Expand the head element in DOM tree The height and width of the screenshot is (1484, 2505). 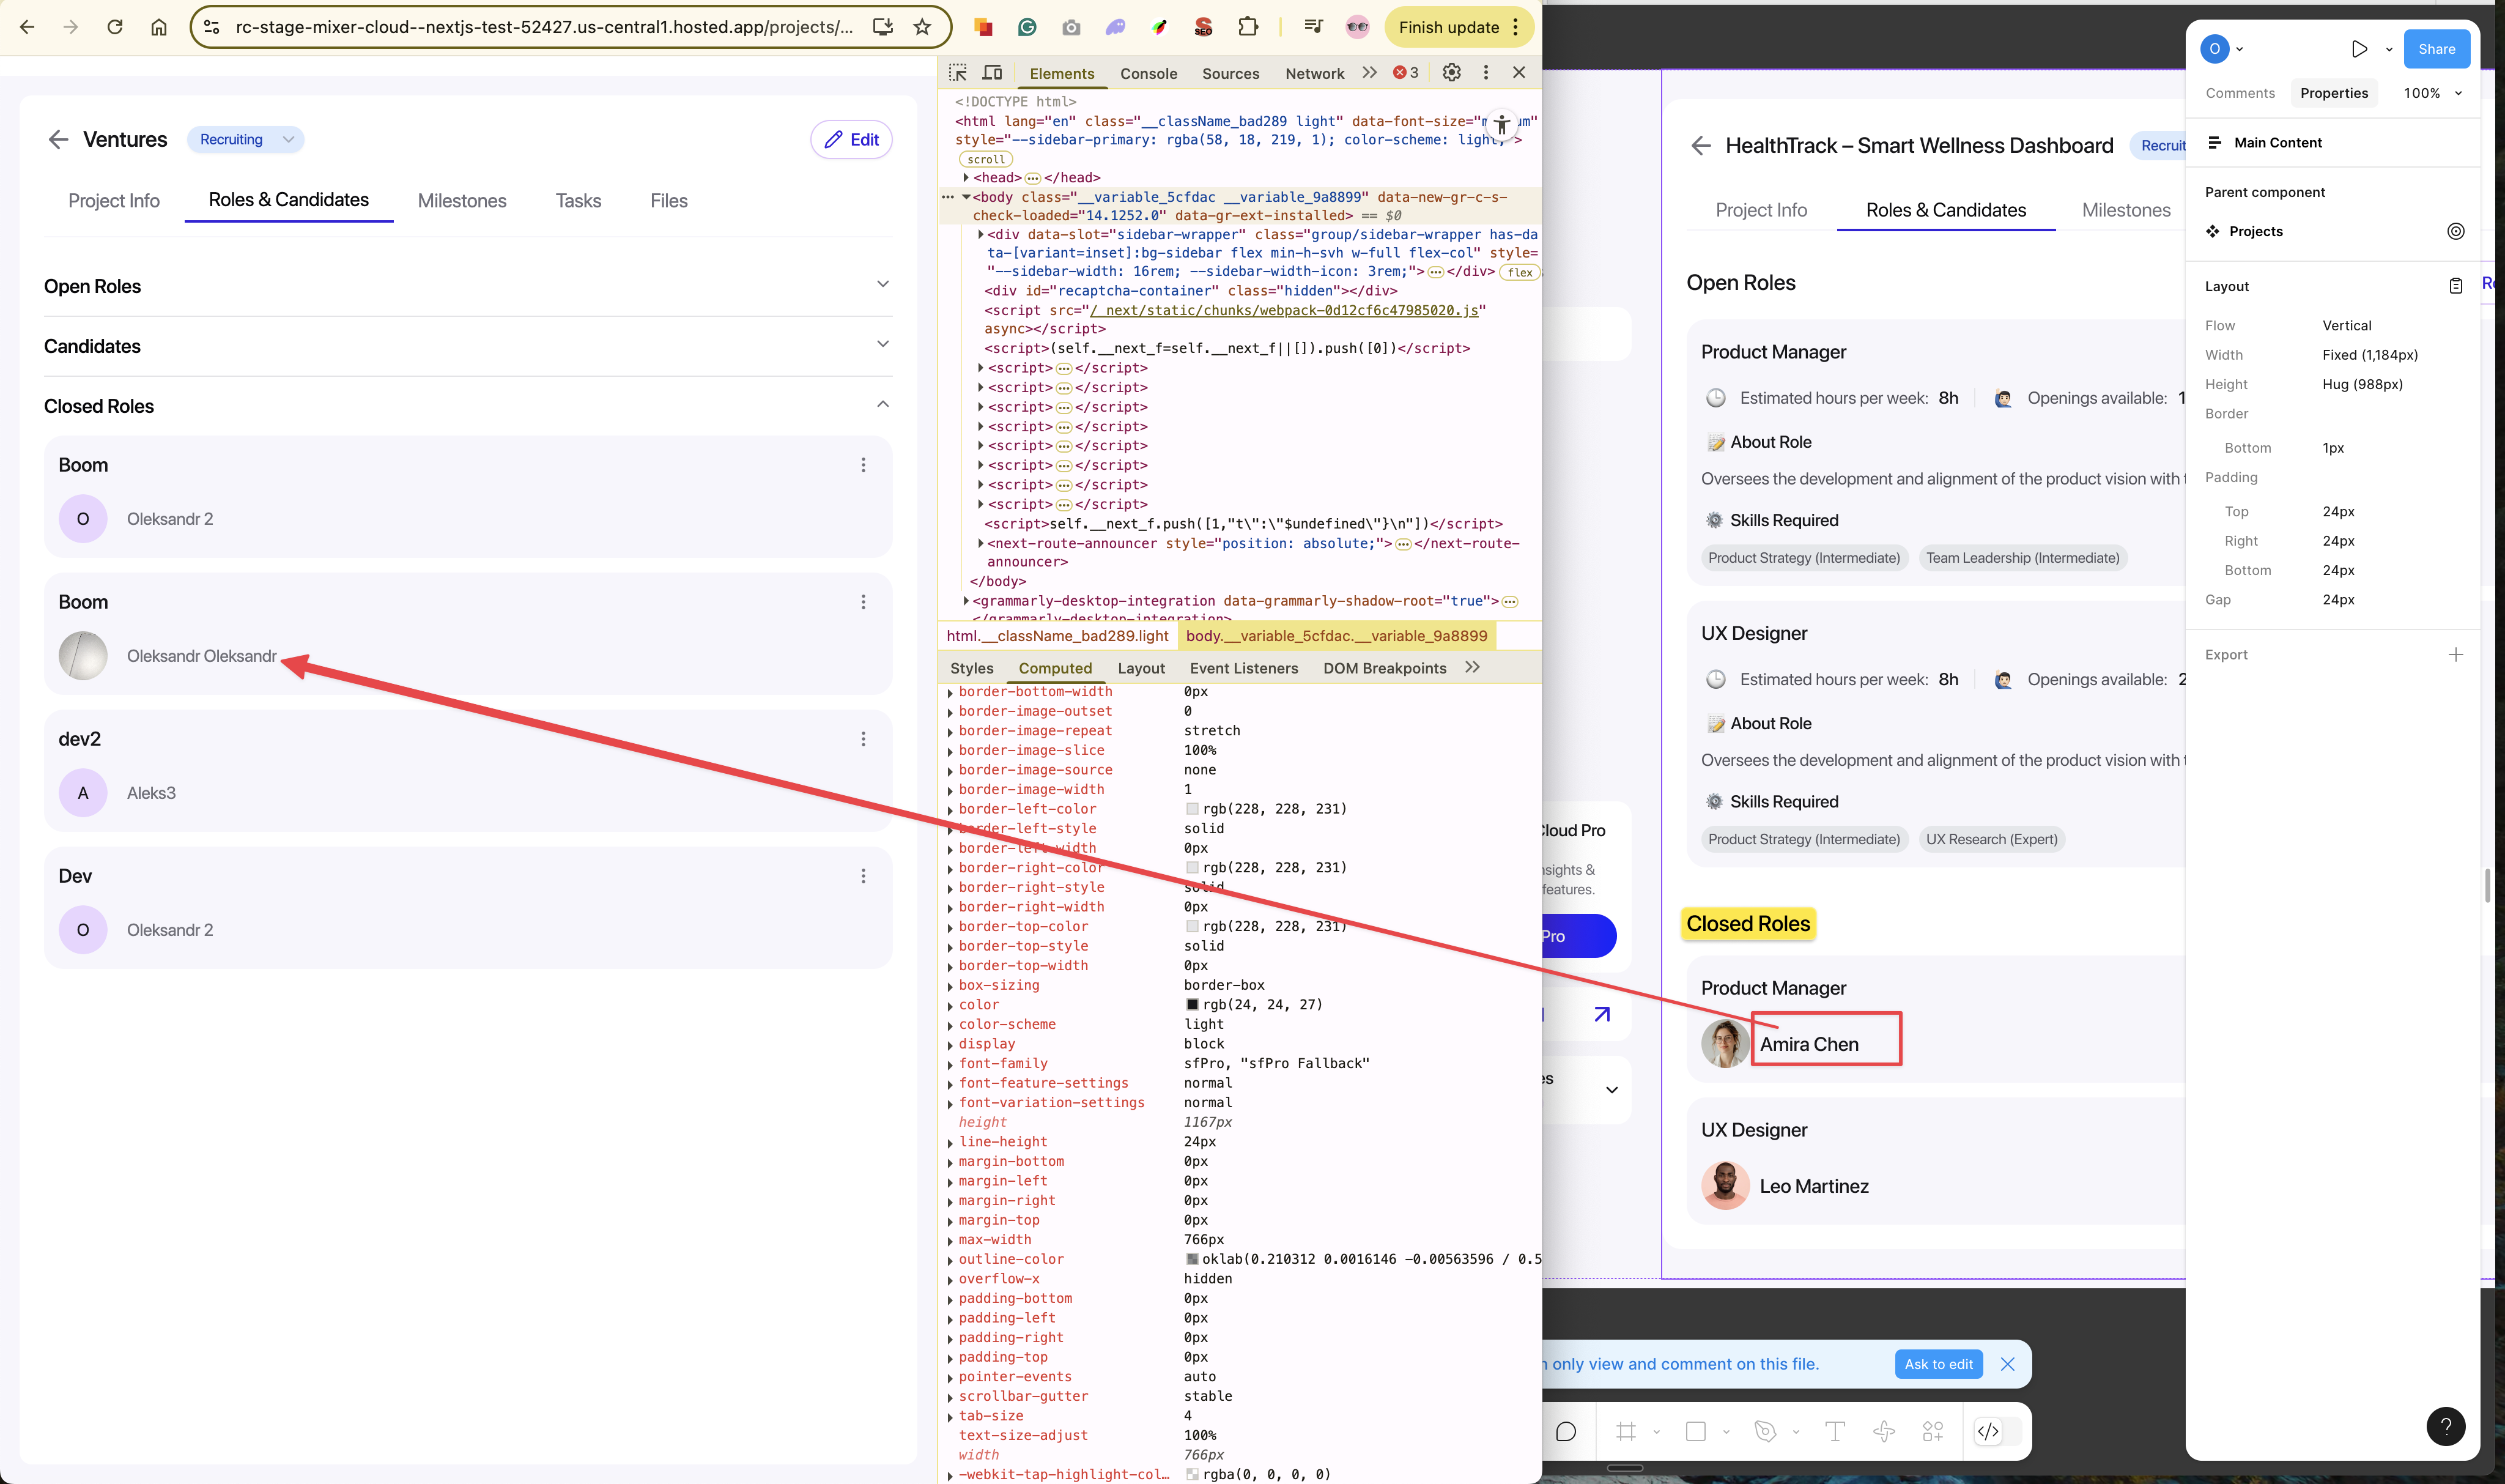[966, 178]
